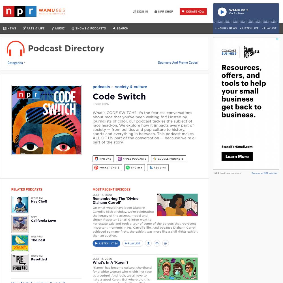Click the "From NPR" text

(x=101, y=104)
